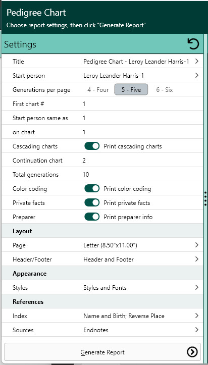The height and width of the screenshot is (365, 208).
Task: Expand Header/Footer options chevron
Action: click(196, 259)
